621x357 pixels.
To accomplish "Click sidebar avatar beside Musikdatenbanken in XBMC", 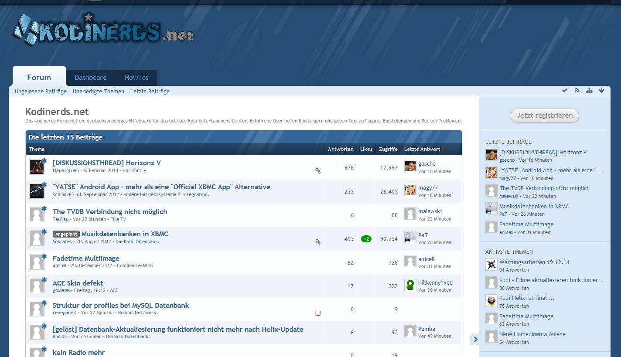I will click(491, 209).
